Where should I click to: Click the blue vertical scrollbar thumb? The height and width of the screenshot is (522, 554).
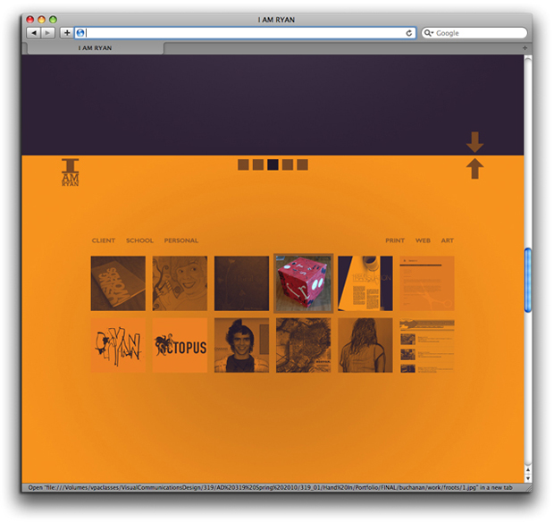point(527,279)
